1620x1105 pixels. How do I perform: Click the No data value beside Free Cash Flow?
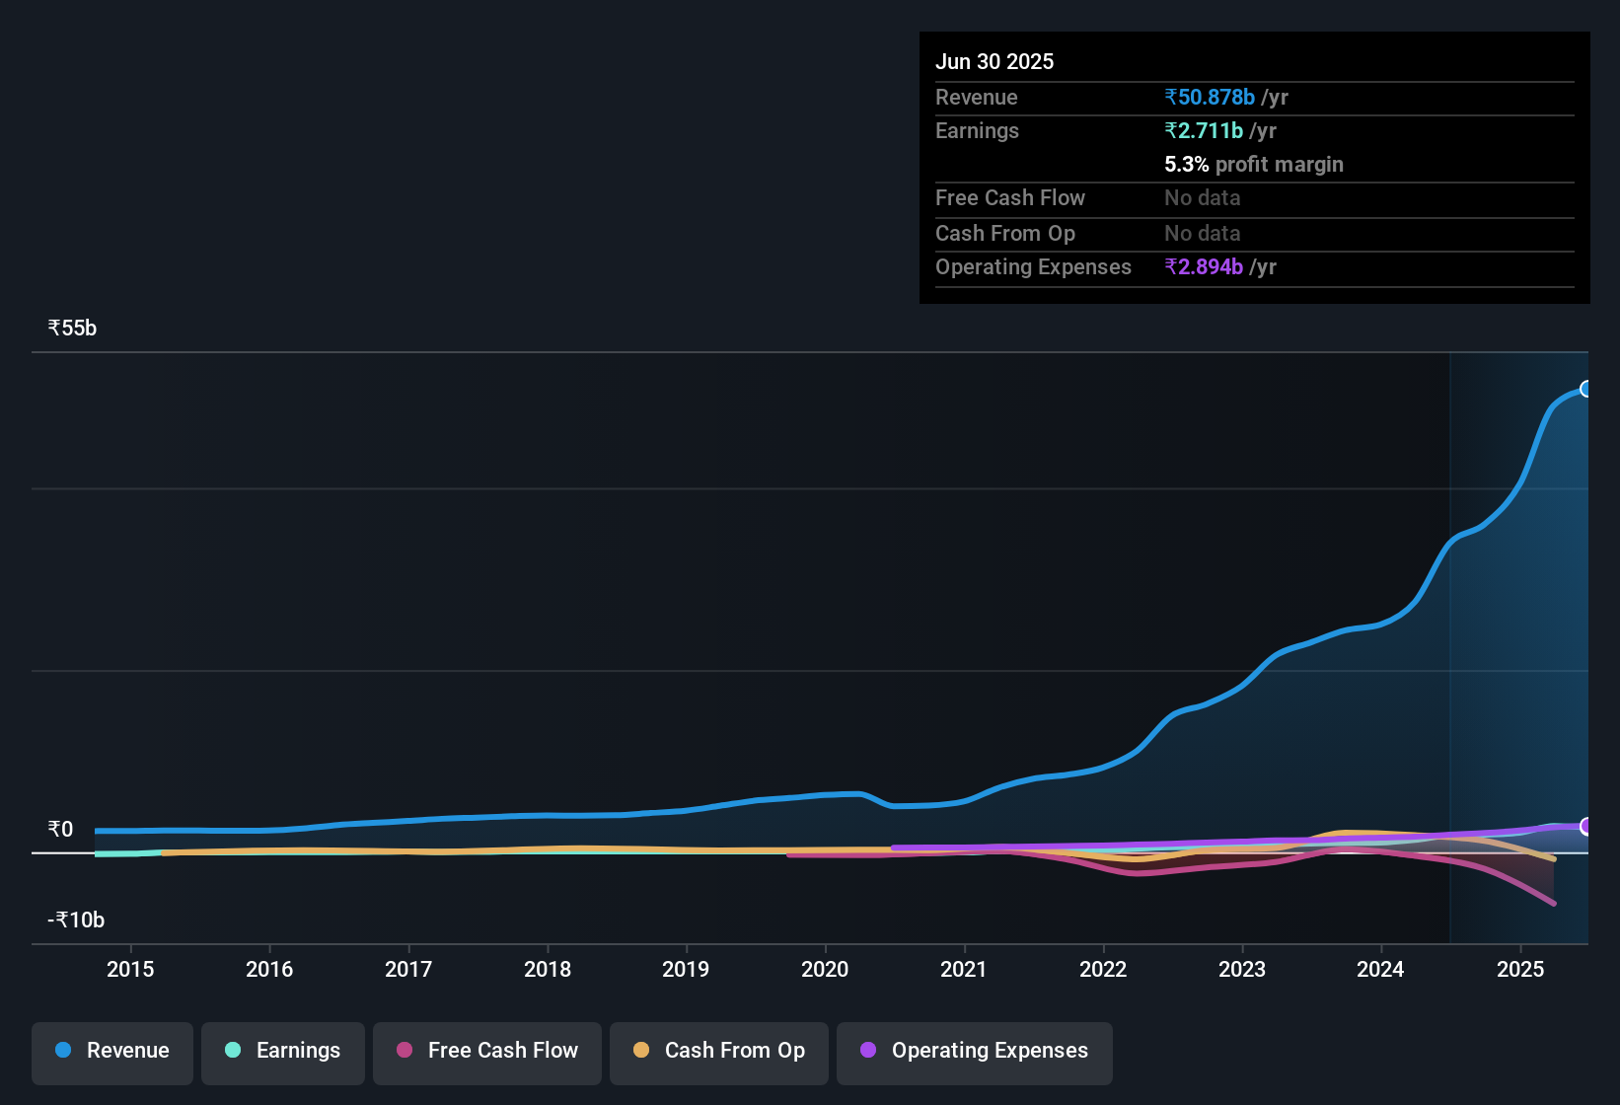1202,198
